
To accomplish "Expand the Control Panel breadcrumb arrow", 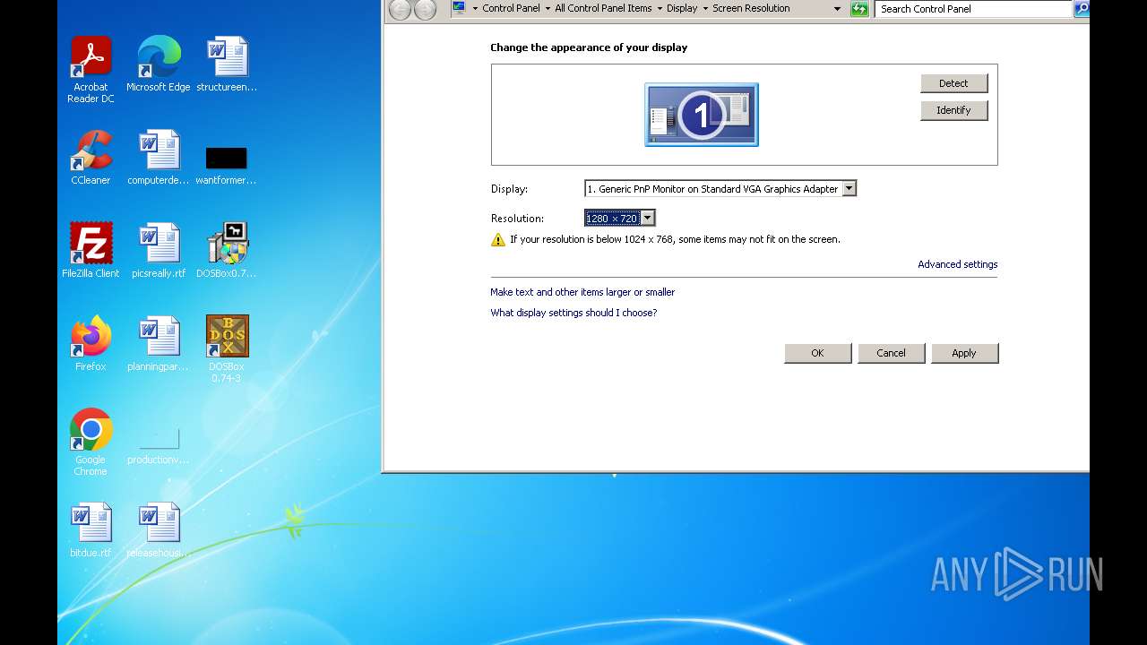I will tap(547, 8).
